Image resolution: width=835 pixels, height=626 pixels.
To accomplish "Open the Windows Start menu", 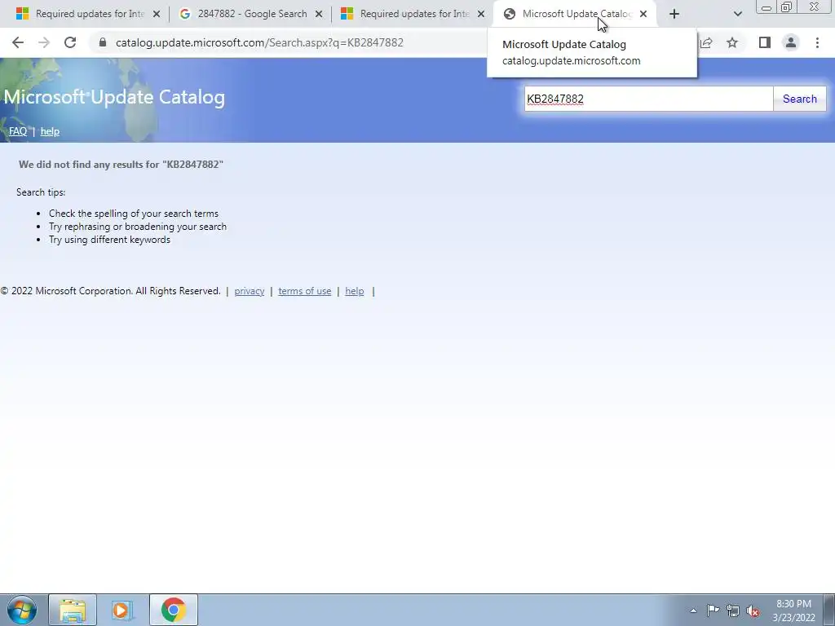I will (x=21, y=610).
